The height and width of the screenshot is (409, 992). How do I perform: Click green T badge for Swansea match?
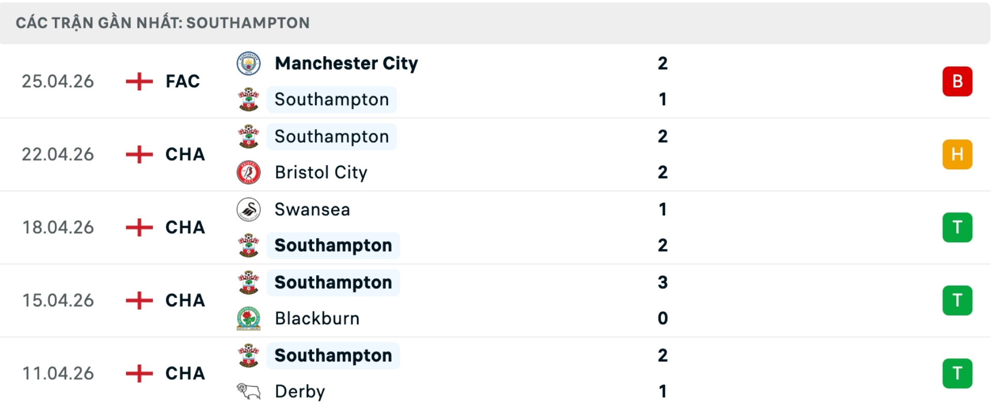(957, 227)
